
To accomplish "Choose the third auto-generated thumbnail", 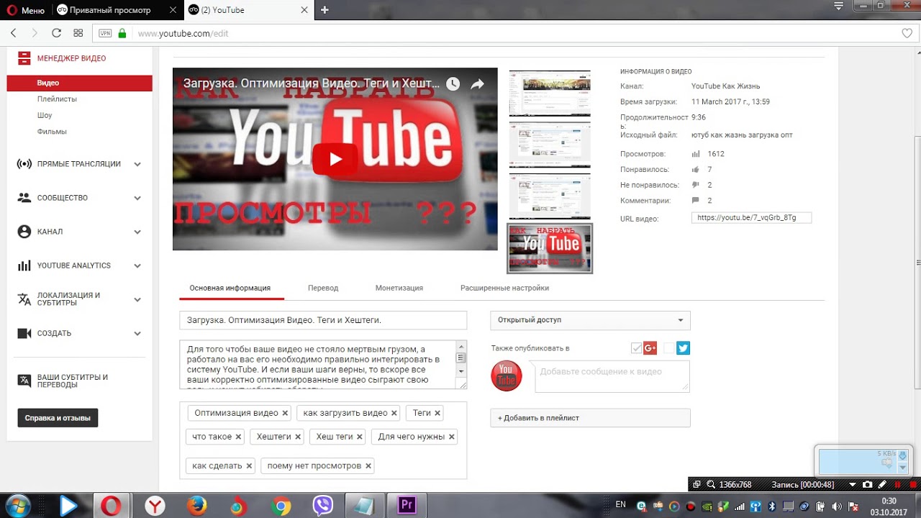I will 550,196.
